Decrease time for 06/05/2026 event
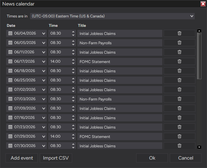Screen dimensions: 207x168 click(x=73, y=45)
